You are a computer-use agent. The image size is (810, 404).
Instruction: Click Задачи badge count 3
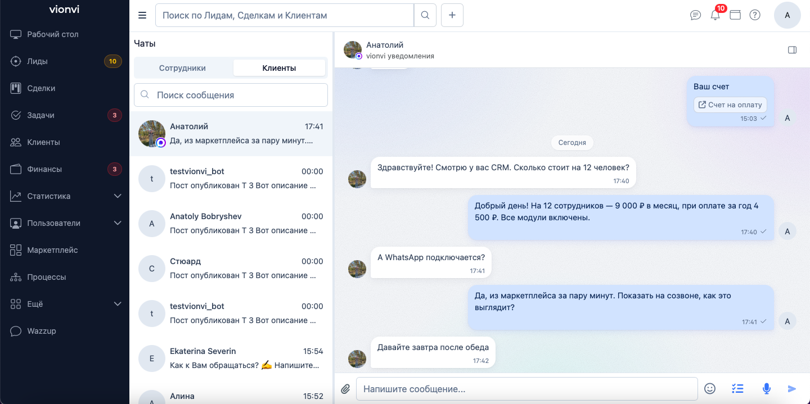(114, 115)
